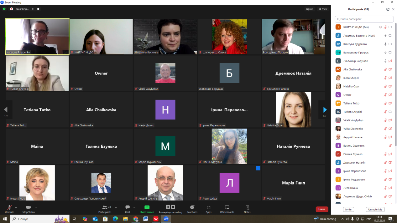Select Василь Скрипник in participants list

(364, 145)
